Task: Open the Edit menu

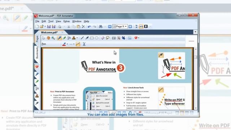Action: (x=44, y=21)
